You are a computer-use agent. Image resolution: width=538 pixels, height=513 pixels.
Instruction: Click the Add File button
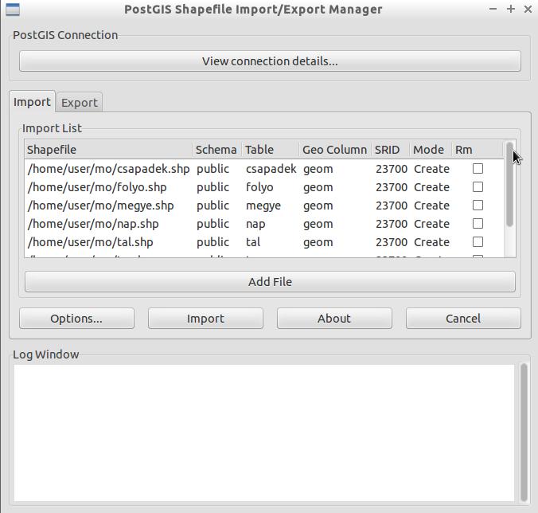270,281
